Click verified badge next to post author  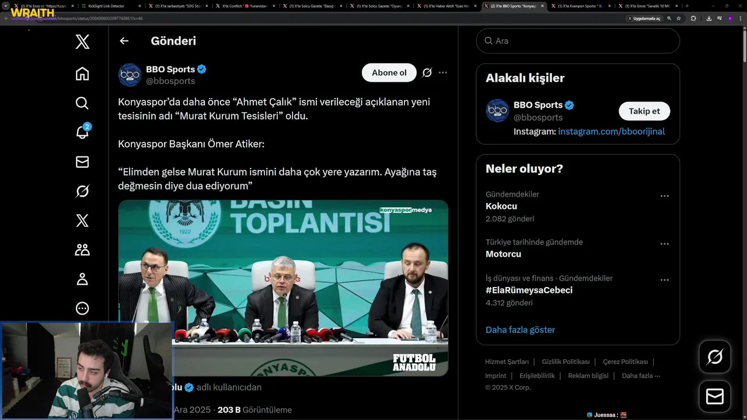click(x=202, y=69)
